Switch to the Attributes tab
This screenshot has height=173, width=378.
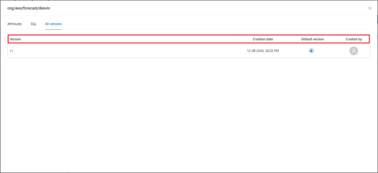point(14,24)
